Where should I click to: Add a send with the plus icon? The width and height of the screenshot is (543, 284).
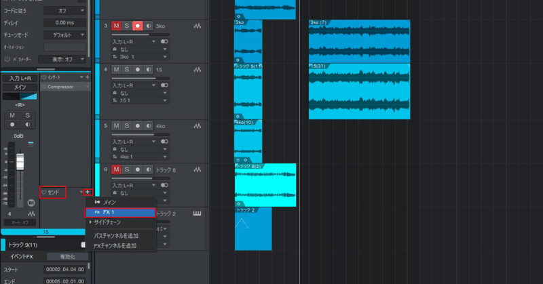point(88,192)
